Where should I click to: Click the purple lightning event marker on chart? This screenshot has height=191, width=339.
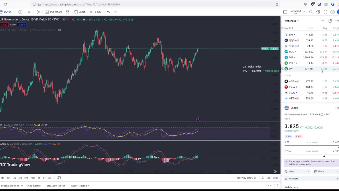198,119
